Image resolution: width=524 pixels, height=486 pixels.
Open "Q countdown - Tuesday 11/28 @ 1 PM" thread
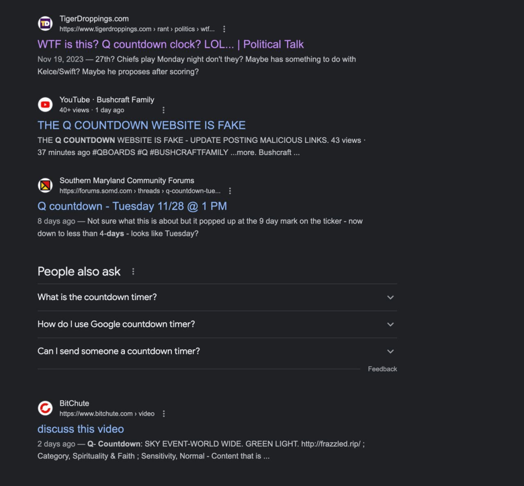pyautogui.click(x=132, y=206)
